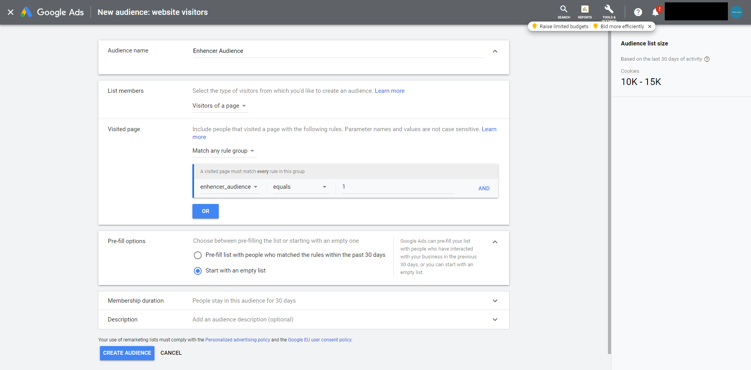Open Personalized advertising policy link
The width and height of the screenshot is (751, 370).
[238, 340]
